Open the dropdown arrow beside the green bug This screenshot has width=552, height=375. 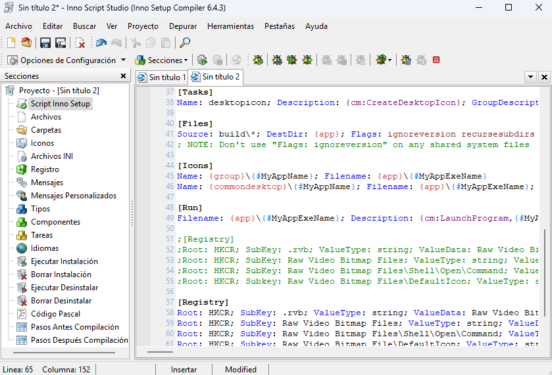389,60
